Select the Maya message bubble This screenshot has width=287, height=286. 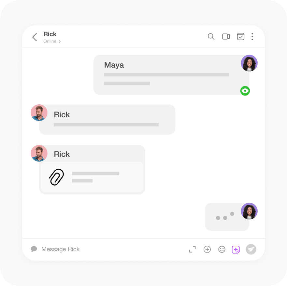[x=171, y=75]
